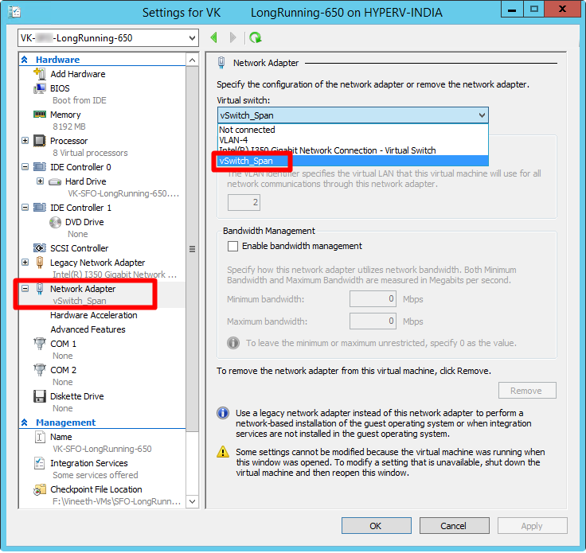Screen dimensions: 586x553
Task: Click the COM 2 port icon
Action: click(40, 370)
